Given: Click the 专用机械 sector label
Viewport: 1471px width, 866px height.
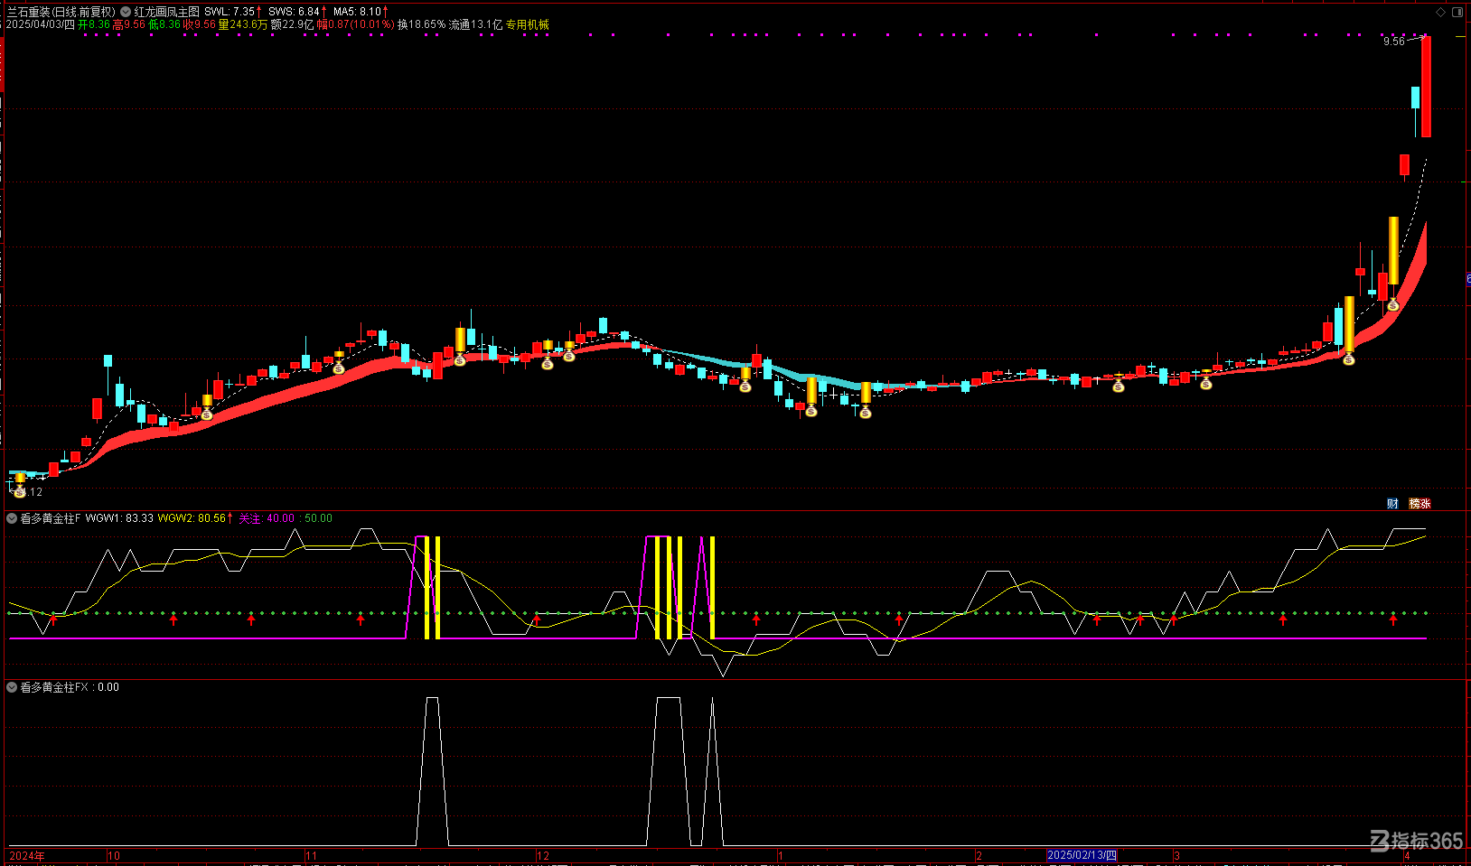Looking at the screenshot, I should coord(527,24).
